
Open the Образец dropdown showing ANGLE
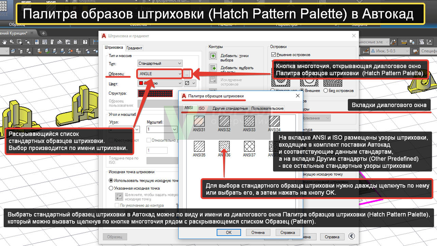point(160,73)
